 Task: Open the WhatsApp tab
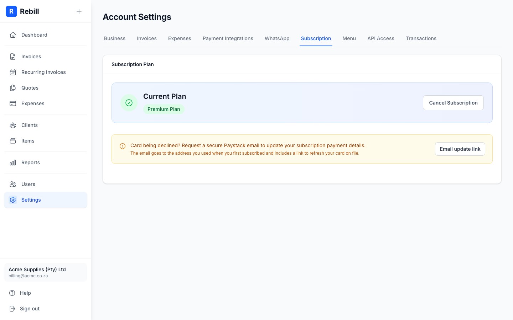277,38
